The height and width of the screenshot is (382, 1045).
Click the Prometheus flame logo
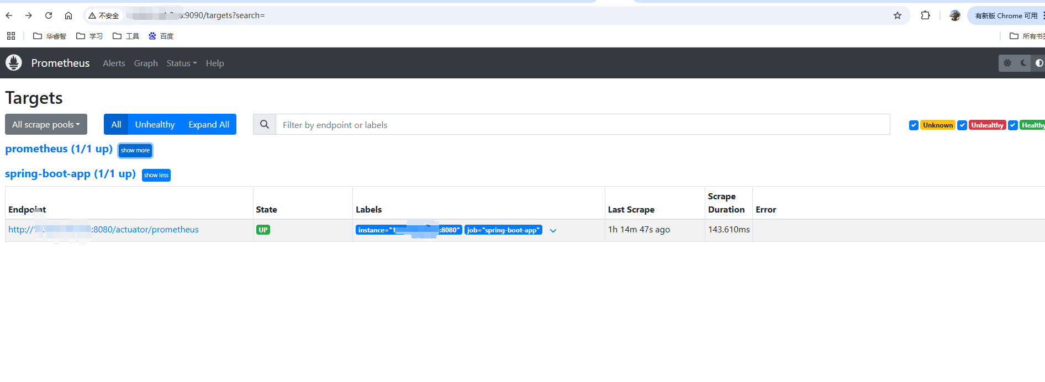pyautogui.click(x=14, y=63)
